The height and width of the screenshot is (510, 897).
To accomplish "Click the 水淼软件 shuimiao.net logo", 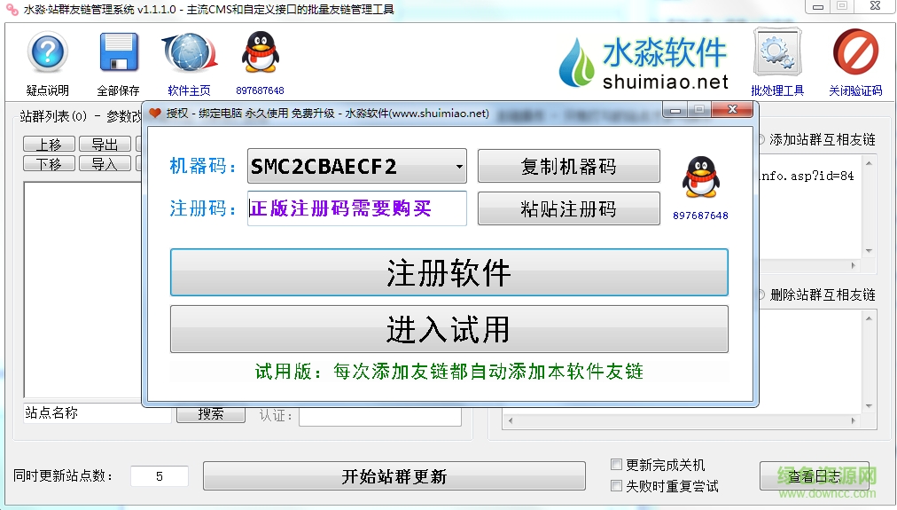I will coord(643,63).
